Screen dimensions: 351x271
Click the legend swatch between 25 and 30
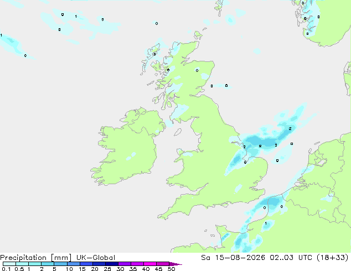tap(112, 264)
